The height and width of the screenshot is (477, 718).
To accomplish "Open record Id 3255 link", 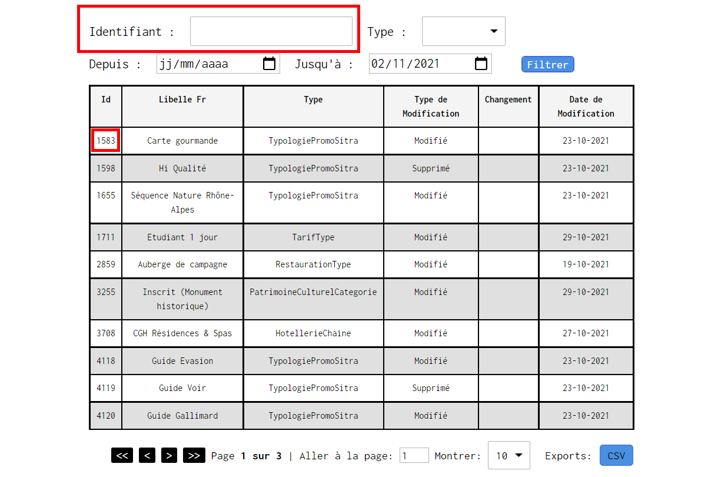I will coord(106,292).
